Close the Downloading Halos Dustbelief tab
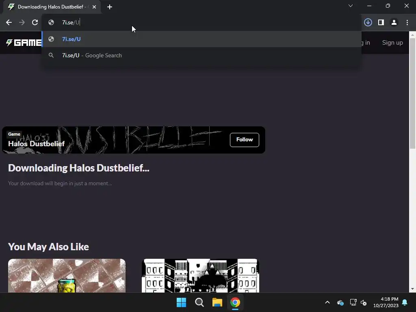Viewport: 416px width, 312px height. click(94, 7)
